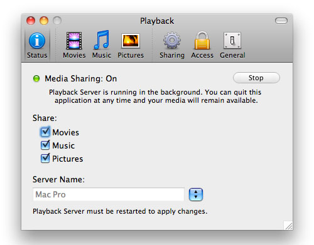Open the Sharing gear pane
Image resolution: width=314 pixels, height=245 pixels.
click(172, 45)
